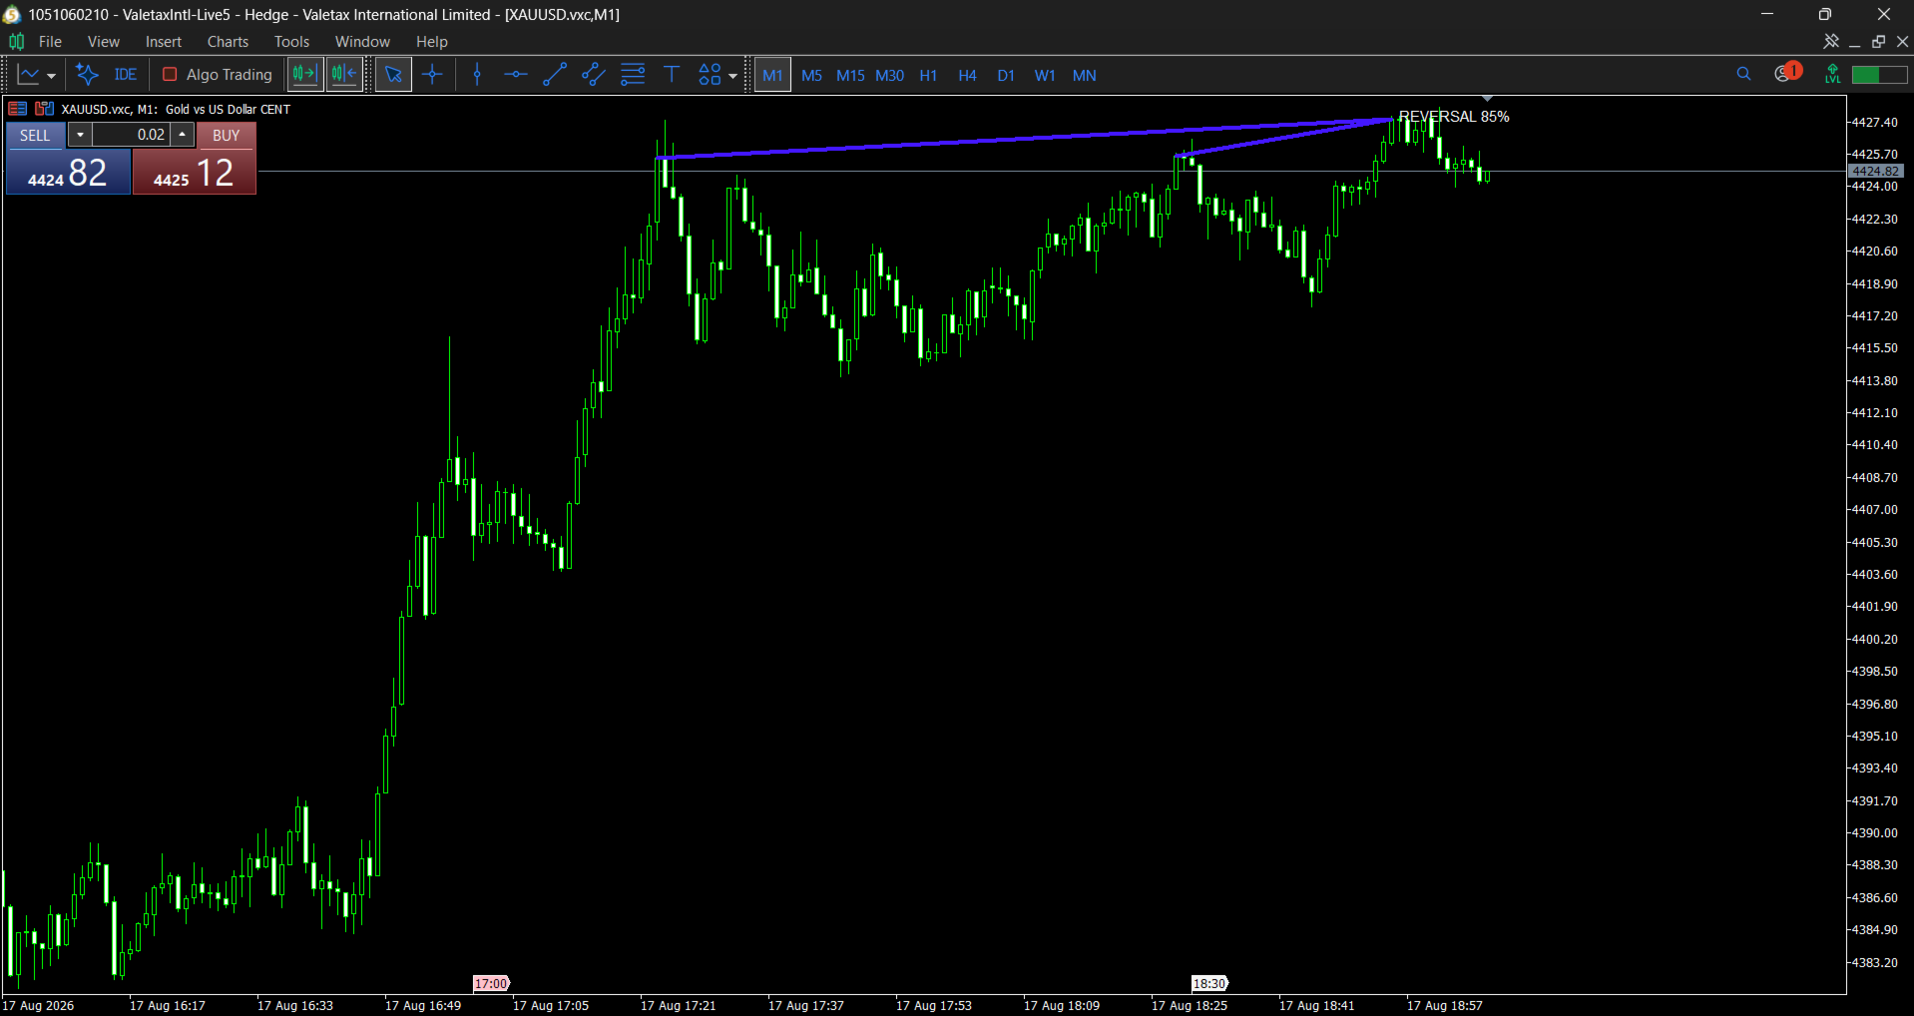Click the 17:00 time marker
1914x1016 pixels.
click(491, 983)
